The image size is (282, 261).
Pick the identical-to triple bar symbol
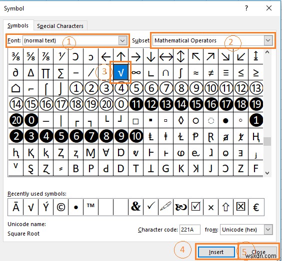click(x=225, y=72)
